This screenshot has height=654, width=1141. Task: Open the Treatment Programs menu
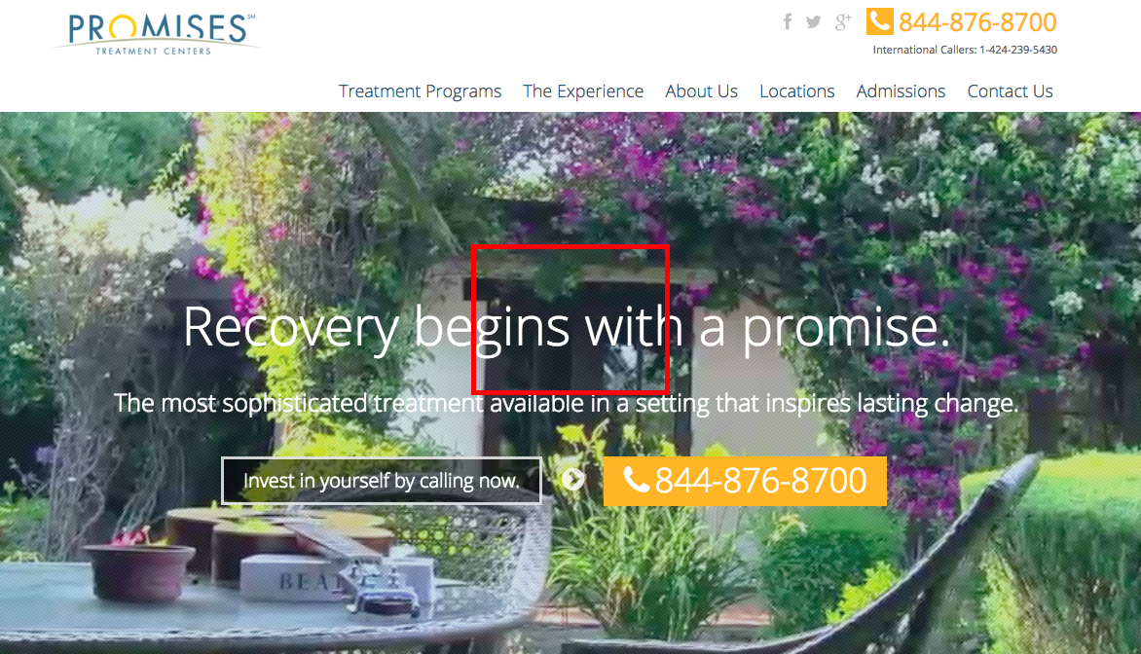(420, 91)
